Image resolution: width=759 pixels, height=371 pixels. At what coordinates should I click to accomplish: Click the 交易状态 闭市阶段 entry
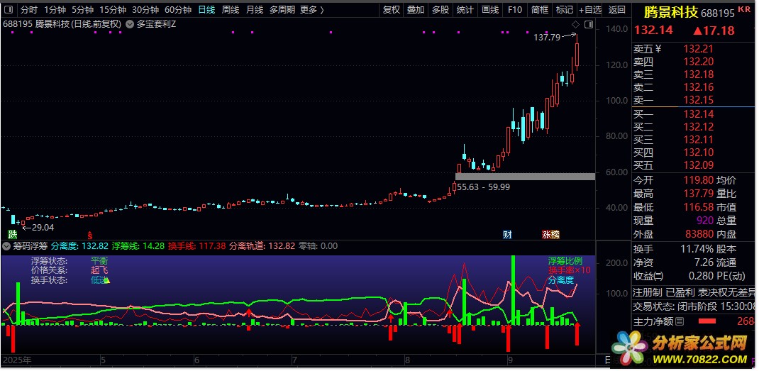pyautogui.click(x=694, y=306)
